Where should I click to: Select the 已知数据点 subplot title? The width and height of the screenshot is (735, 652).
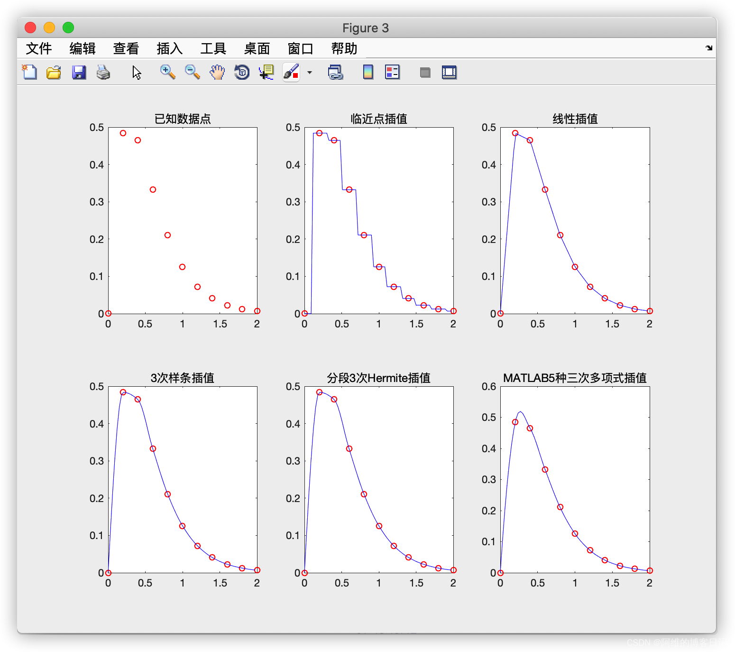point(183,119)
